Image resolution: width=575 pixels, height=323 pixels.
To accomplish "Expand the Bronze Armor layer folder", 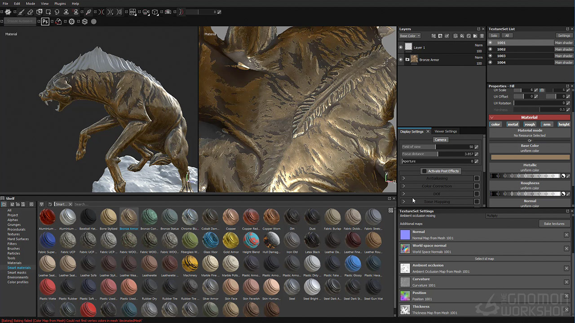I will click(407, 60).
